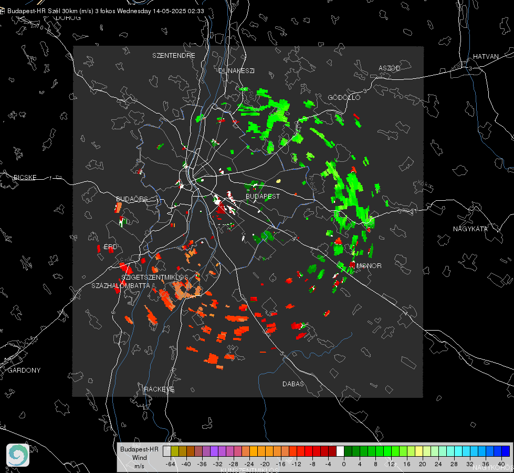
Task: Click the MONOR town label
Action: [x=369, y=265]
